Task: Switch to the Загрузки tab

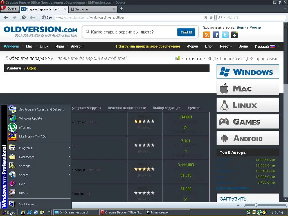Action: [93, 9]
